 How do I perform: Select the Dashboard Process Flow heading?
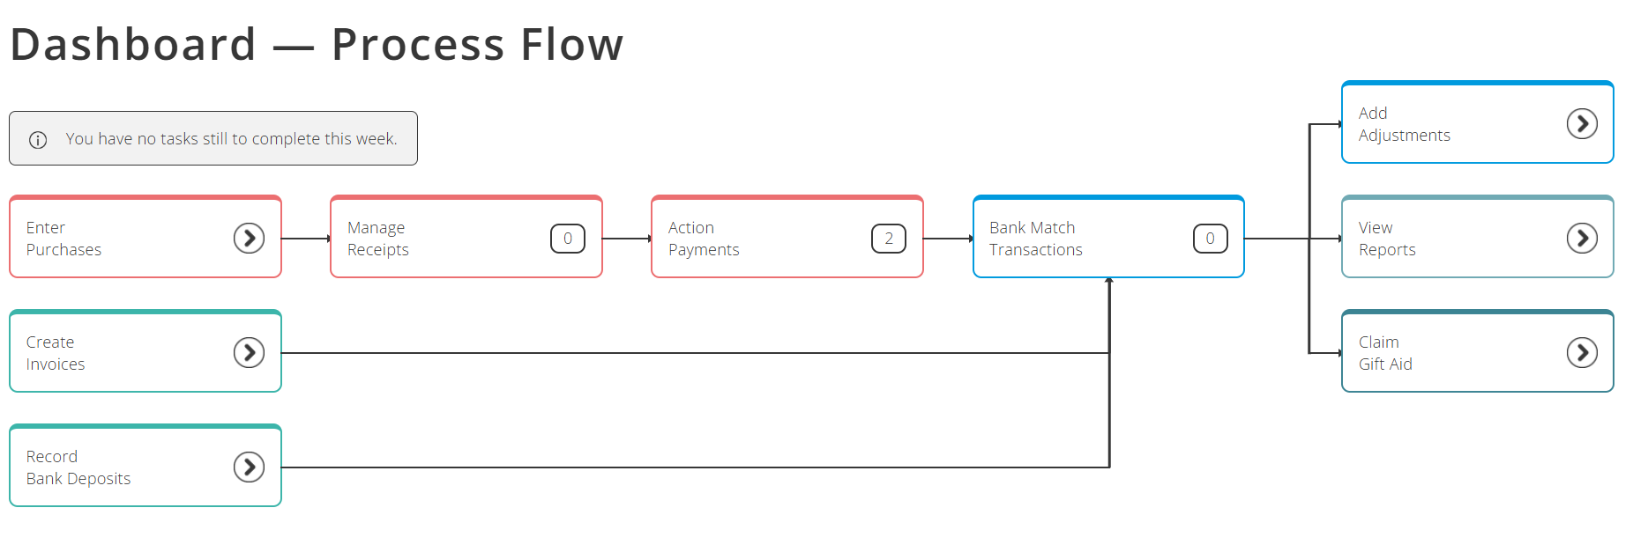316,42
